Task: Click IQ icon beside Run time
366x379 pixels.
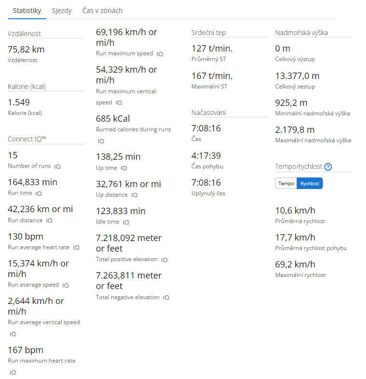Action: pyautogui.click(x=39, y=193)
